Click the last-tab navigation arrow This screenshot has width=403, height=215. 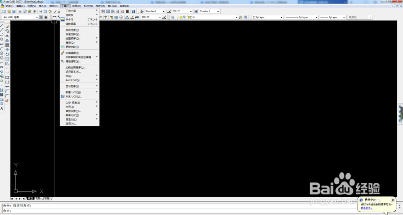click(x=24, y=198)
